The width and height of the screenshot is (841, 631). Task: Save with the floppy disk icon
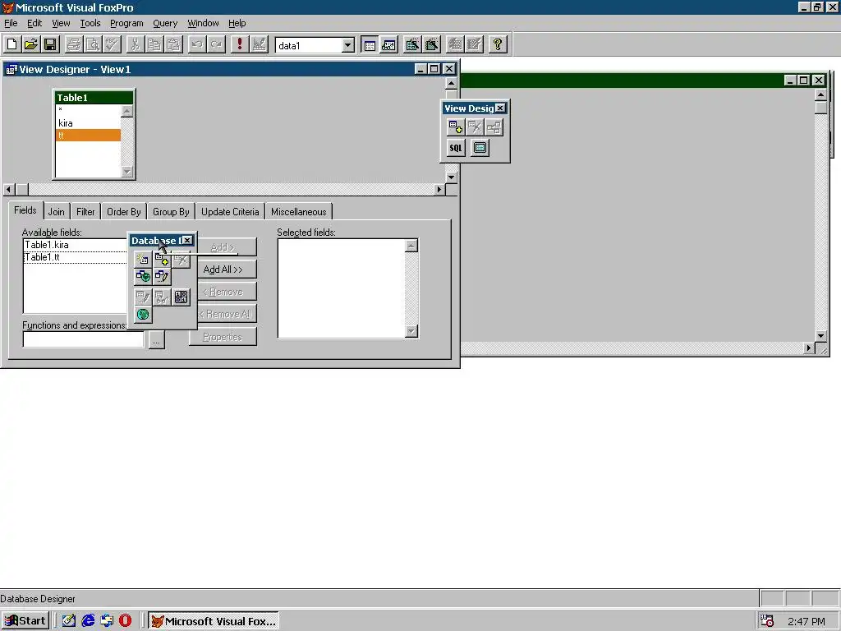pos(50,44)
